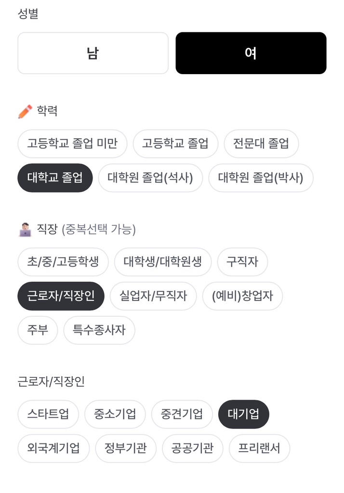
Task: Choose 대학원 졸업(박사) education option
Action: coord(261,178)
